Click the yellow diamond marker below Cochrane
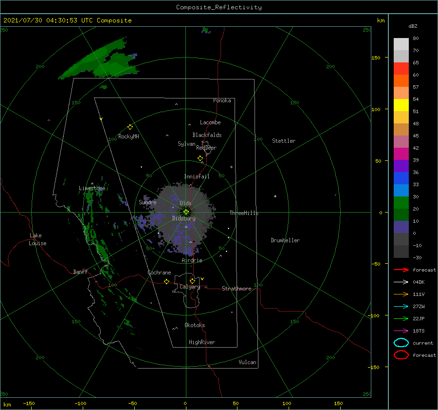Screen dimensions: 438x410 tap(166, 281)
